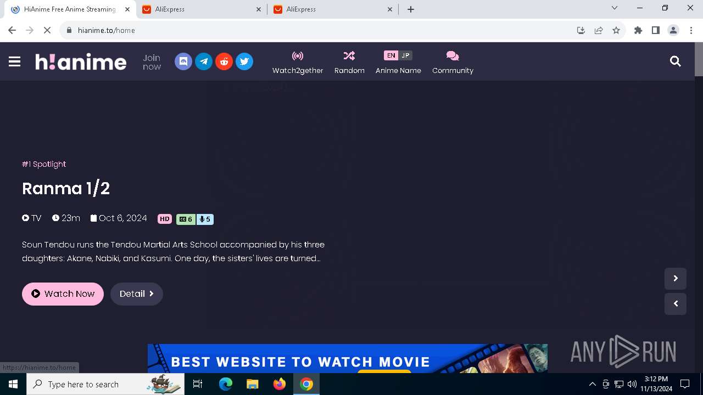Image resolution: width=703 pixels, height=395 pixels.
Task: Launch Microsoft Edge from taskbar
Action: coord(226,384)
